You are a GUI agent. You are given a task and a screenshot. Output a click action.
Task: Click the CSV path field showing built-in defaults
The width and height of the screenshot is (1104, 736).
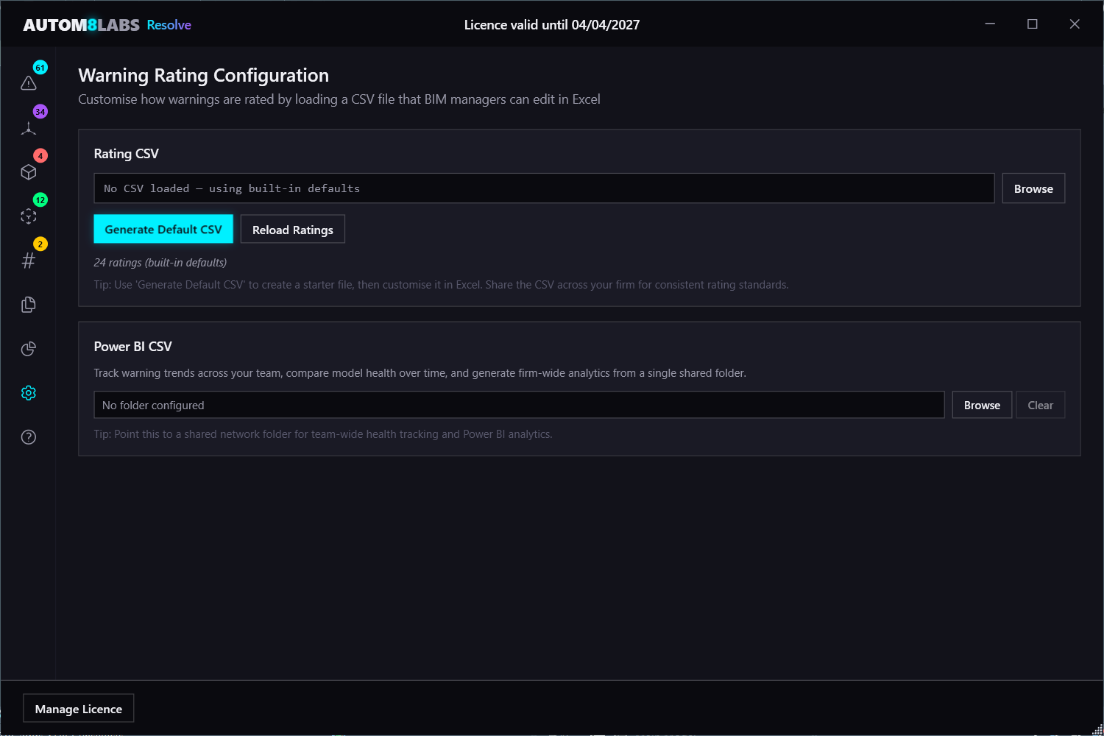(x=544, y=188)
